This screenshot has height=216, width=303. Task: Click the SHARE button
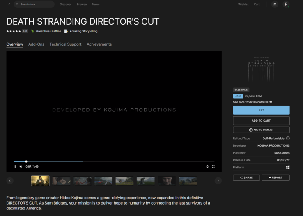tap(246, 177)
